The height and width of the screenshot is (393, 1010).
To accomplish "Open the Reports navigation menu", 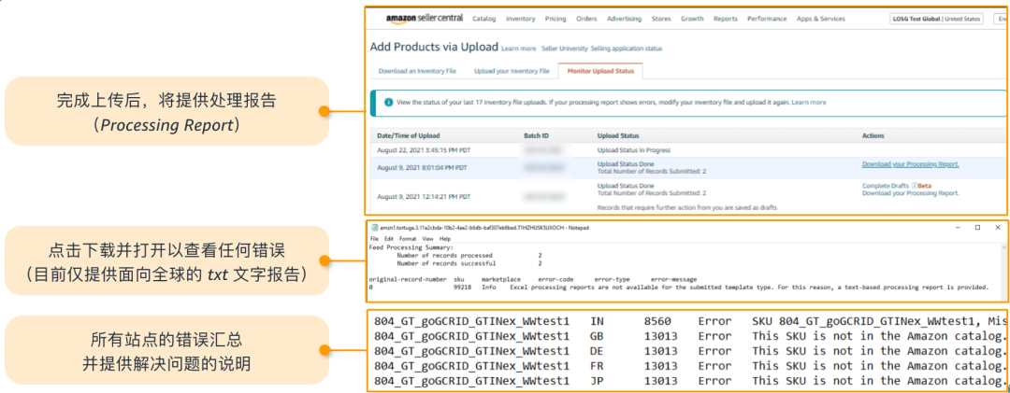I will [x=726, y=19].
